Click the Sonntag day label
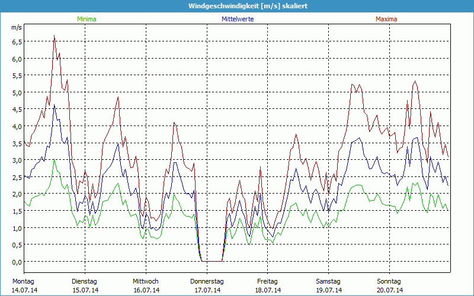The width and height of the screenshot is (474, 296). (389, 282)
